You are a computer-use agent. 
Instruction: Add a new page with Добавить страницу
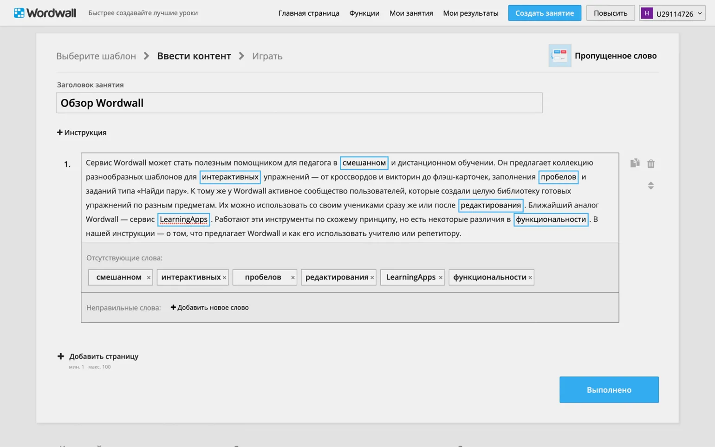click(98, 356)
